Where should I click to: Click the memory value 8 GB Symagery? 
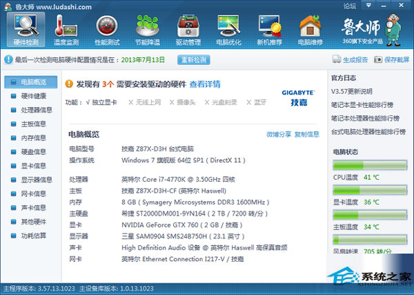pyautogui.click(x=195, y=202)
